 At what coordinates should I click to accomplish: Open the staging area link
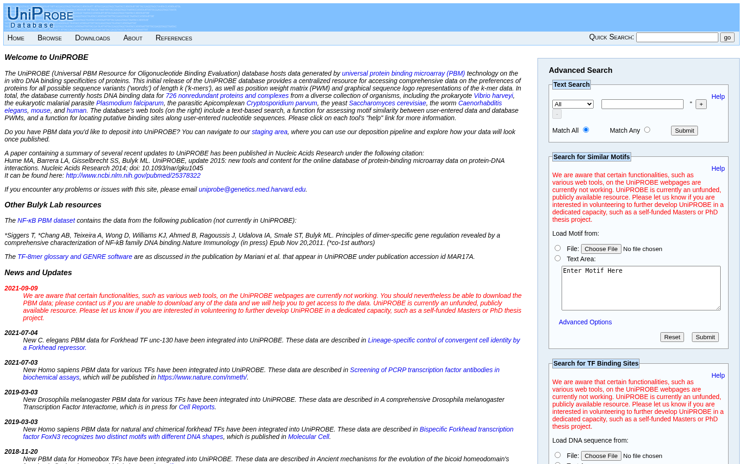point(269,132)
